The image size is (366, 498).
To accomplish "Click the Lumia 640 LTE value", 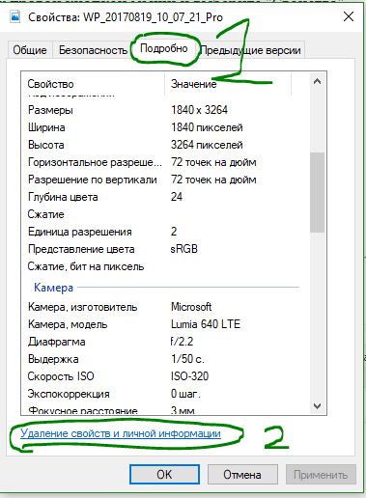I will tap(206, 324).
